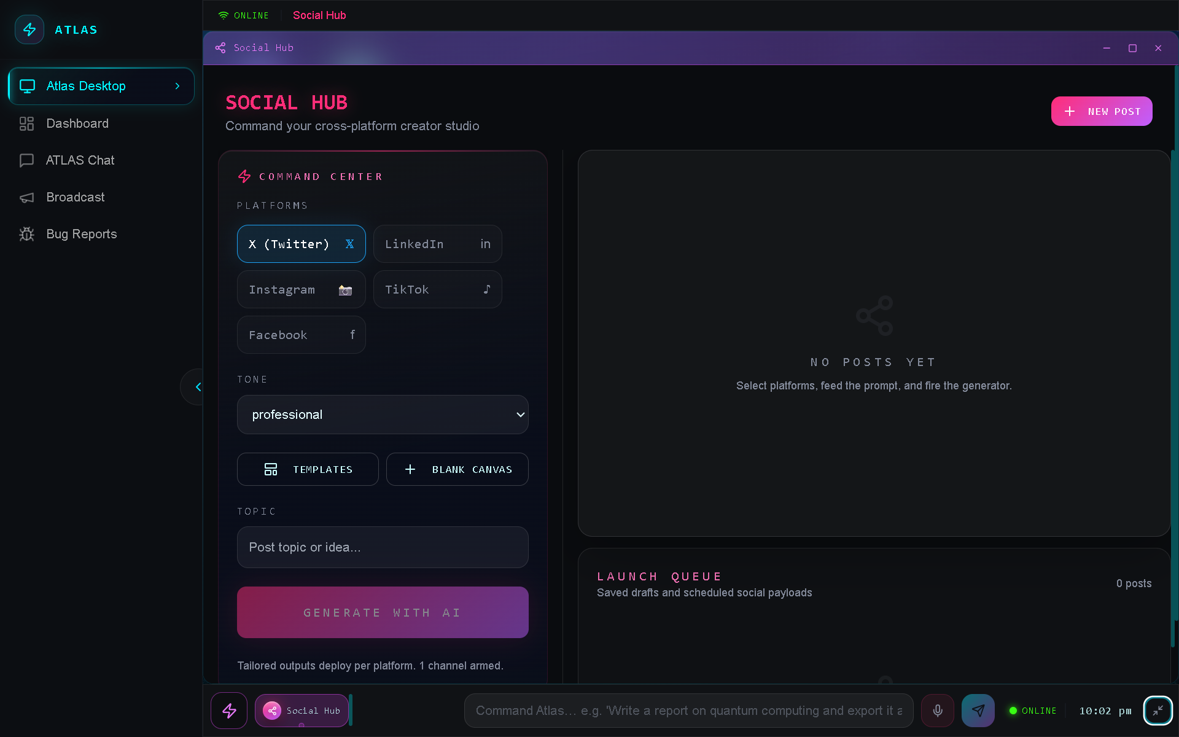Maximize the Social Hub window
The image size is (1179, 737).
point(1132,48)
